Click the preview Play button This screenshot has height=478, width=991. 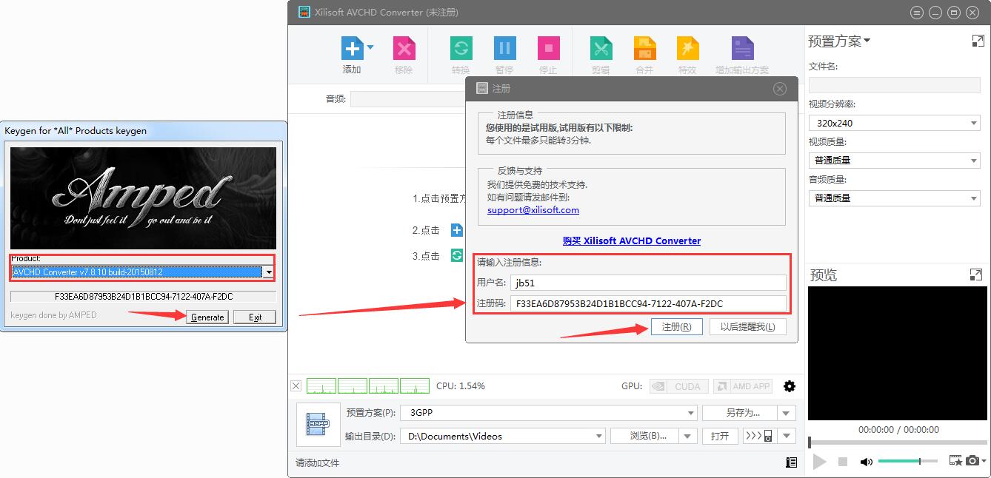(x=819, y=462)
